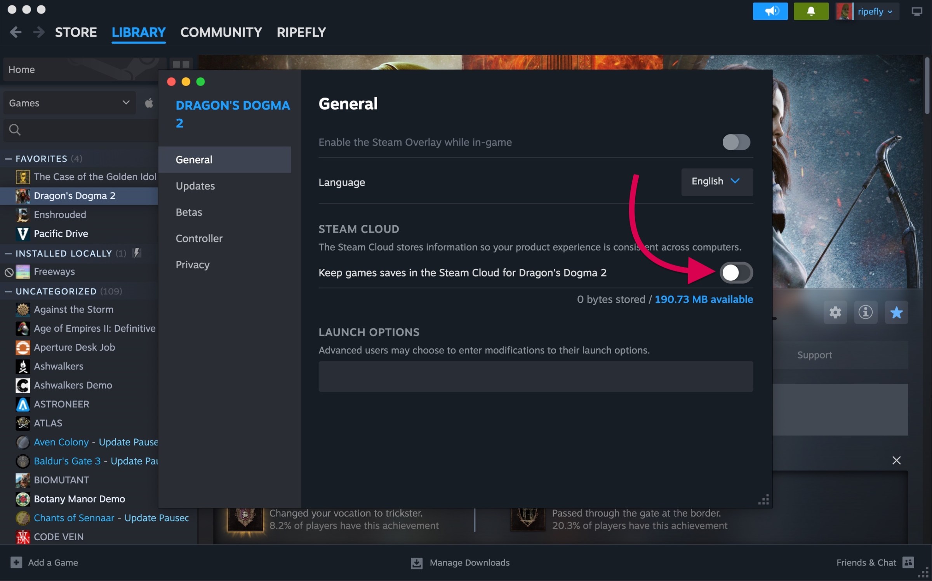Go back with the left arrow
The image size is (932, 581).
[x=16, y=32]
